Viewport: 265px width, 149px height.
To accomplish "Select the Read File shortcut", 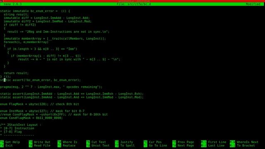I will [42, 145].
